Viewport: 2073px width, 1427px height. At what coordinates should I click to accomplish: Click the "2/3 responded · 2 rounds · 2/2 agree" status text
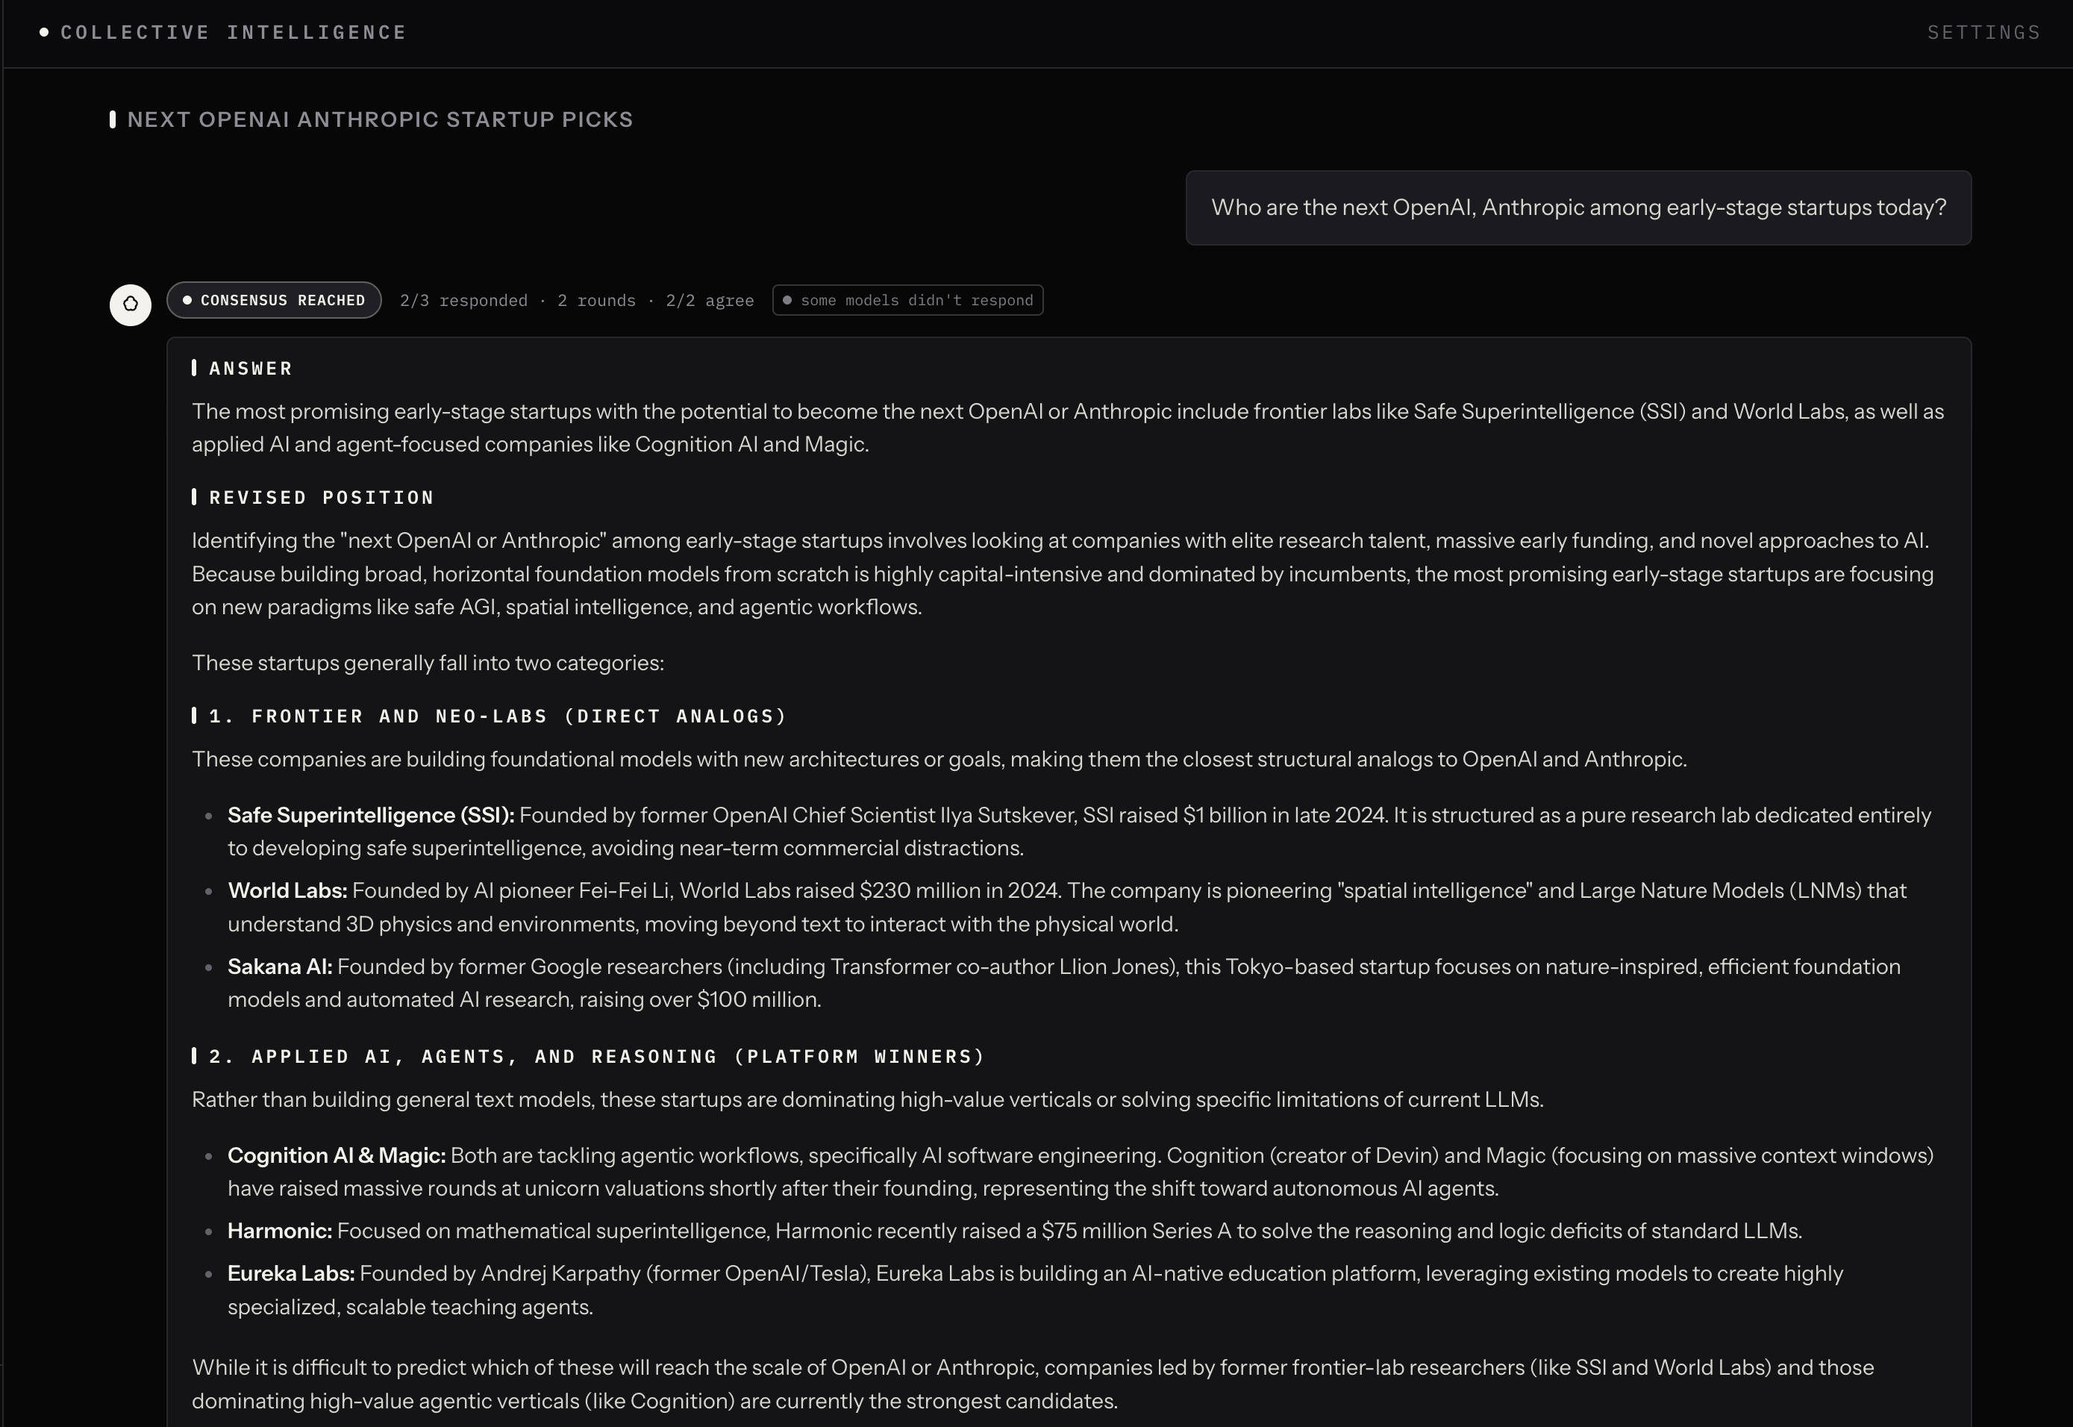tap(577, 301)
